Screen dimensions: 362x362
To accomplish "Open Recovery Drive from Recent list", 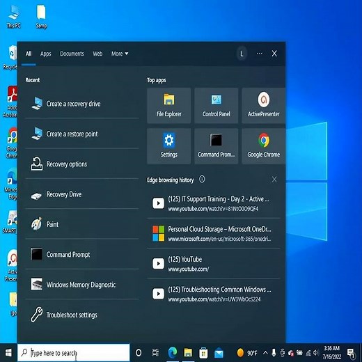I will click(82, 194).
